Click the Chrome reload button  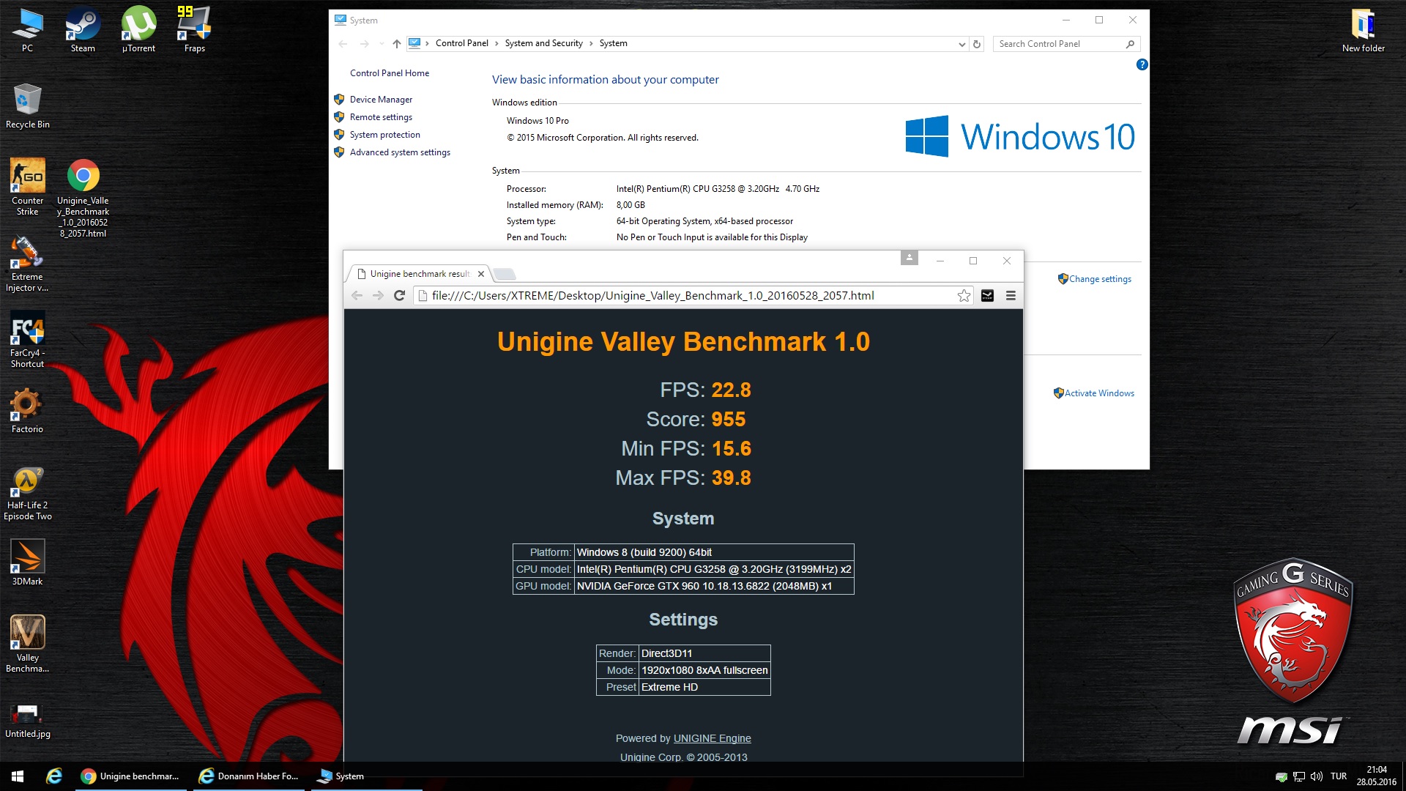[x=399, y=296]
